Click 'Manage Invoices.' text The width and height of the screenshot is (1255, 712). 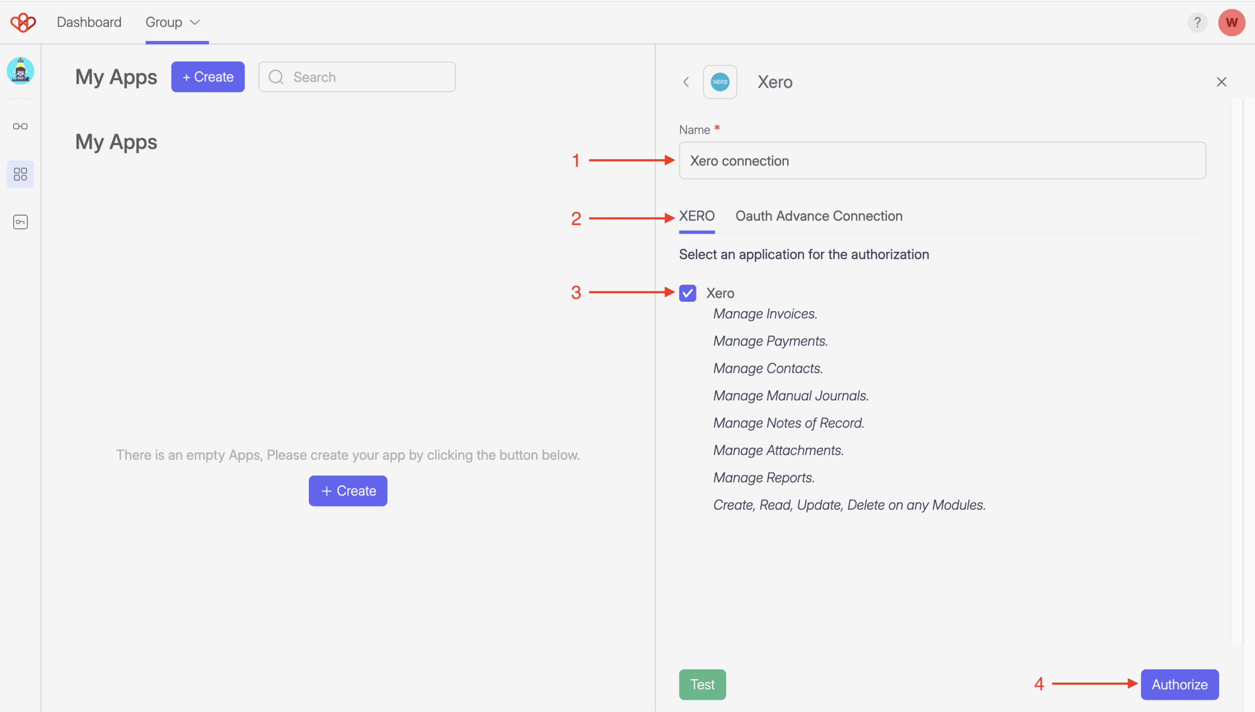(x=765, y=314)
